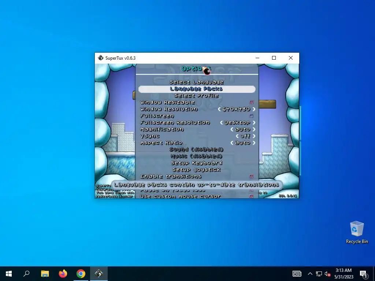The image size is (375, 281).
Task: Click muted volume tray icon
Action: [x=327, y=274]
